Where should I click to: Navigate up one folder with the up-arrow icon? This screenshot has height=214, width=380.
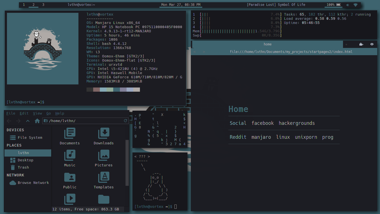27,121
